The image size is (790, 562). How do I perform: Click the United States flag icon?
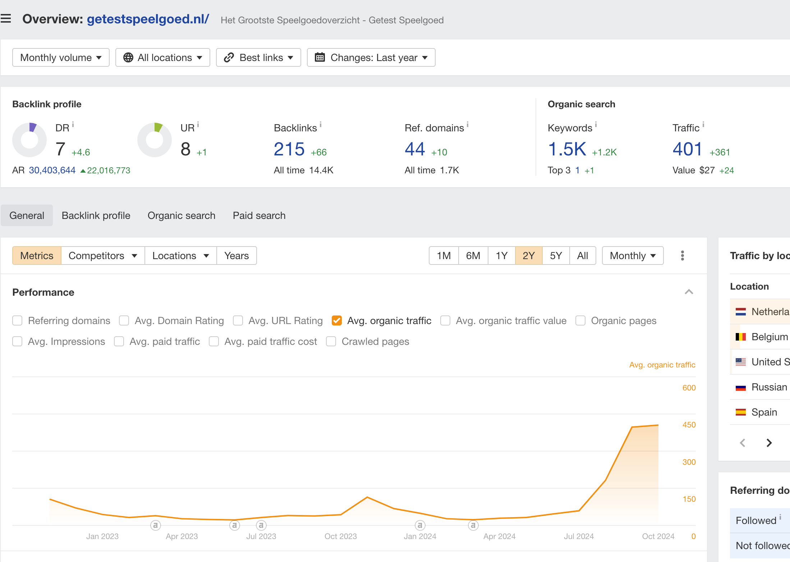click(x=740, y=362)
